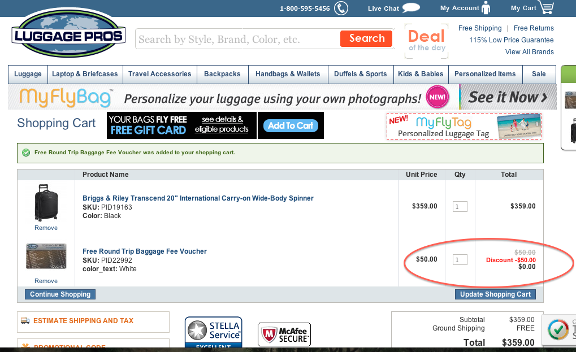Click See it Now on MyFlyBag banner

508,97
